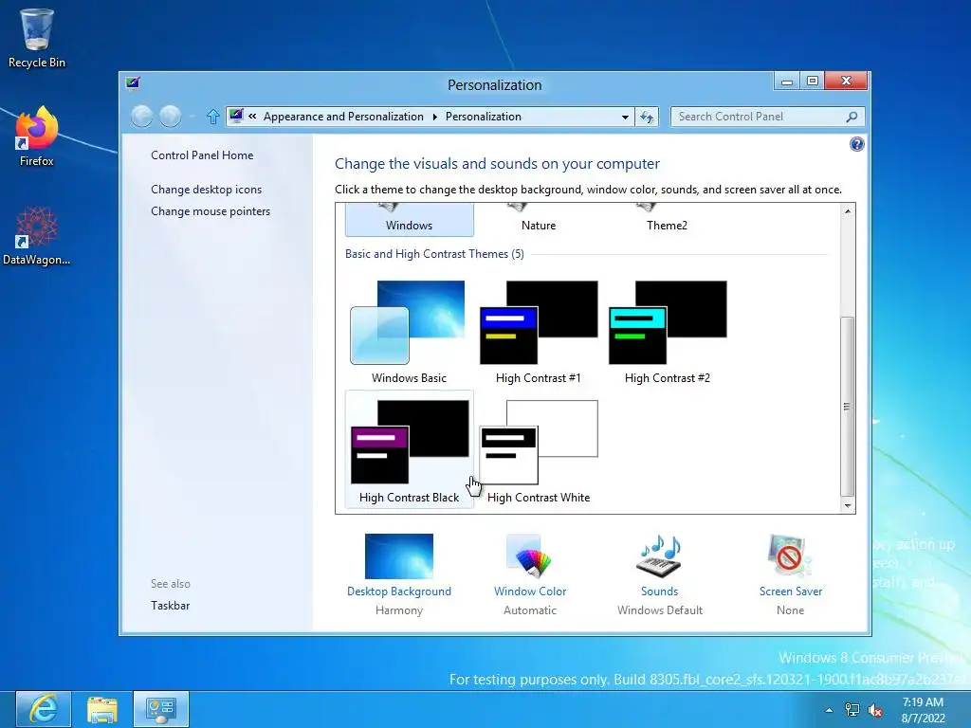Click the Refresh button beside the address bar
971x728 pixels.
coord(647,117)
